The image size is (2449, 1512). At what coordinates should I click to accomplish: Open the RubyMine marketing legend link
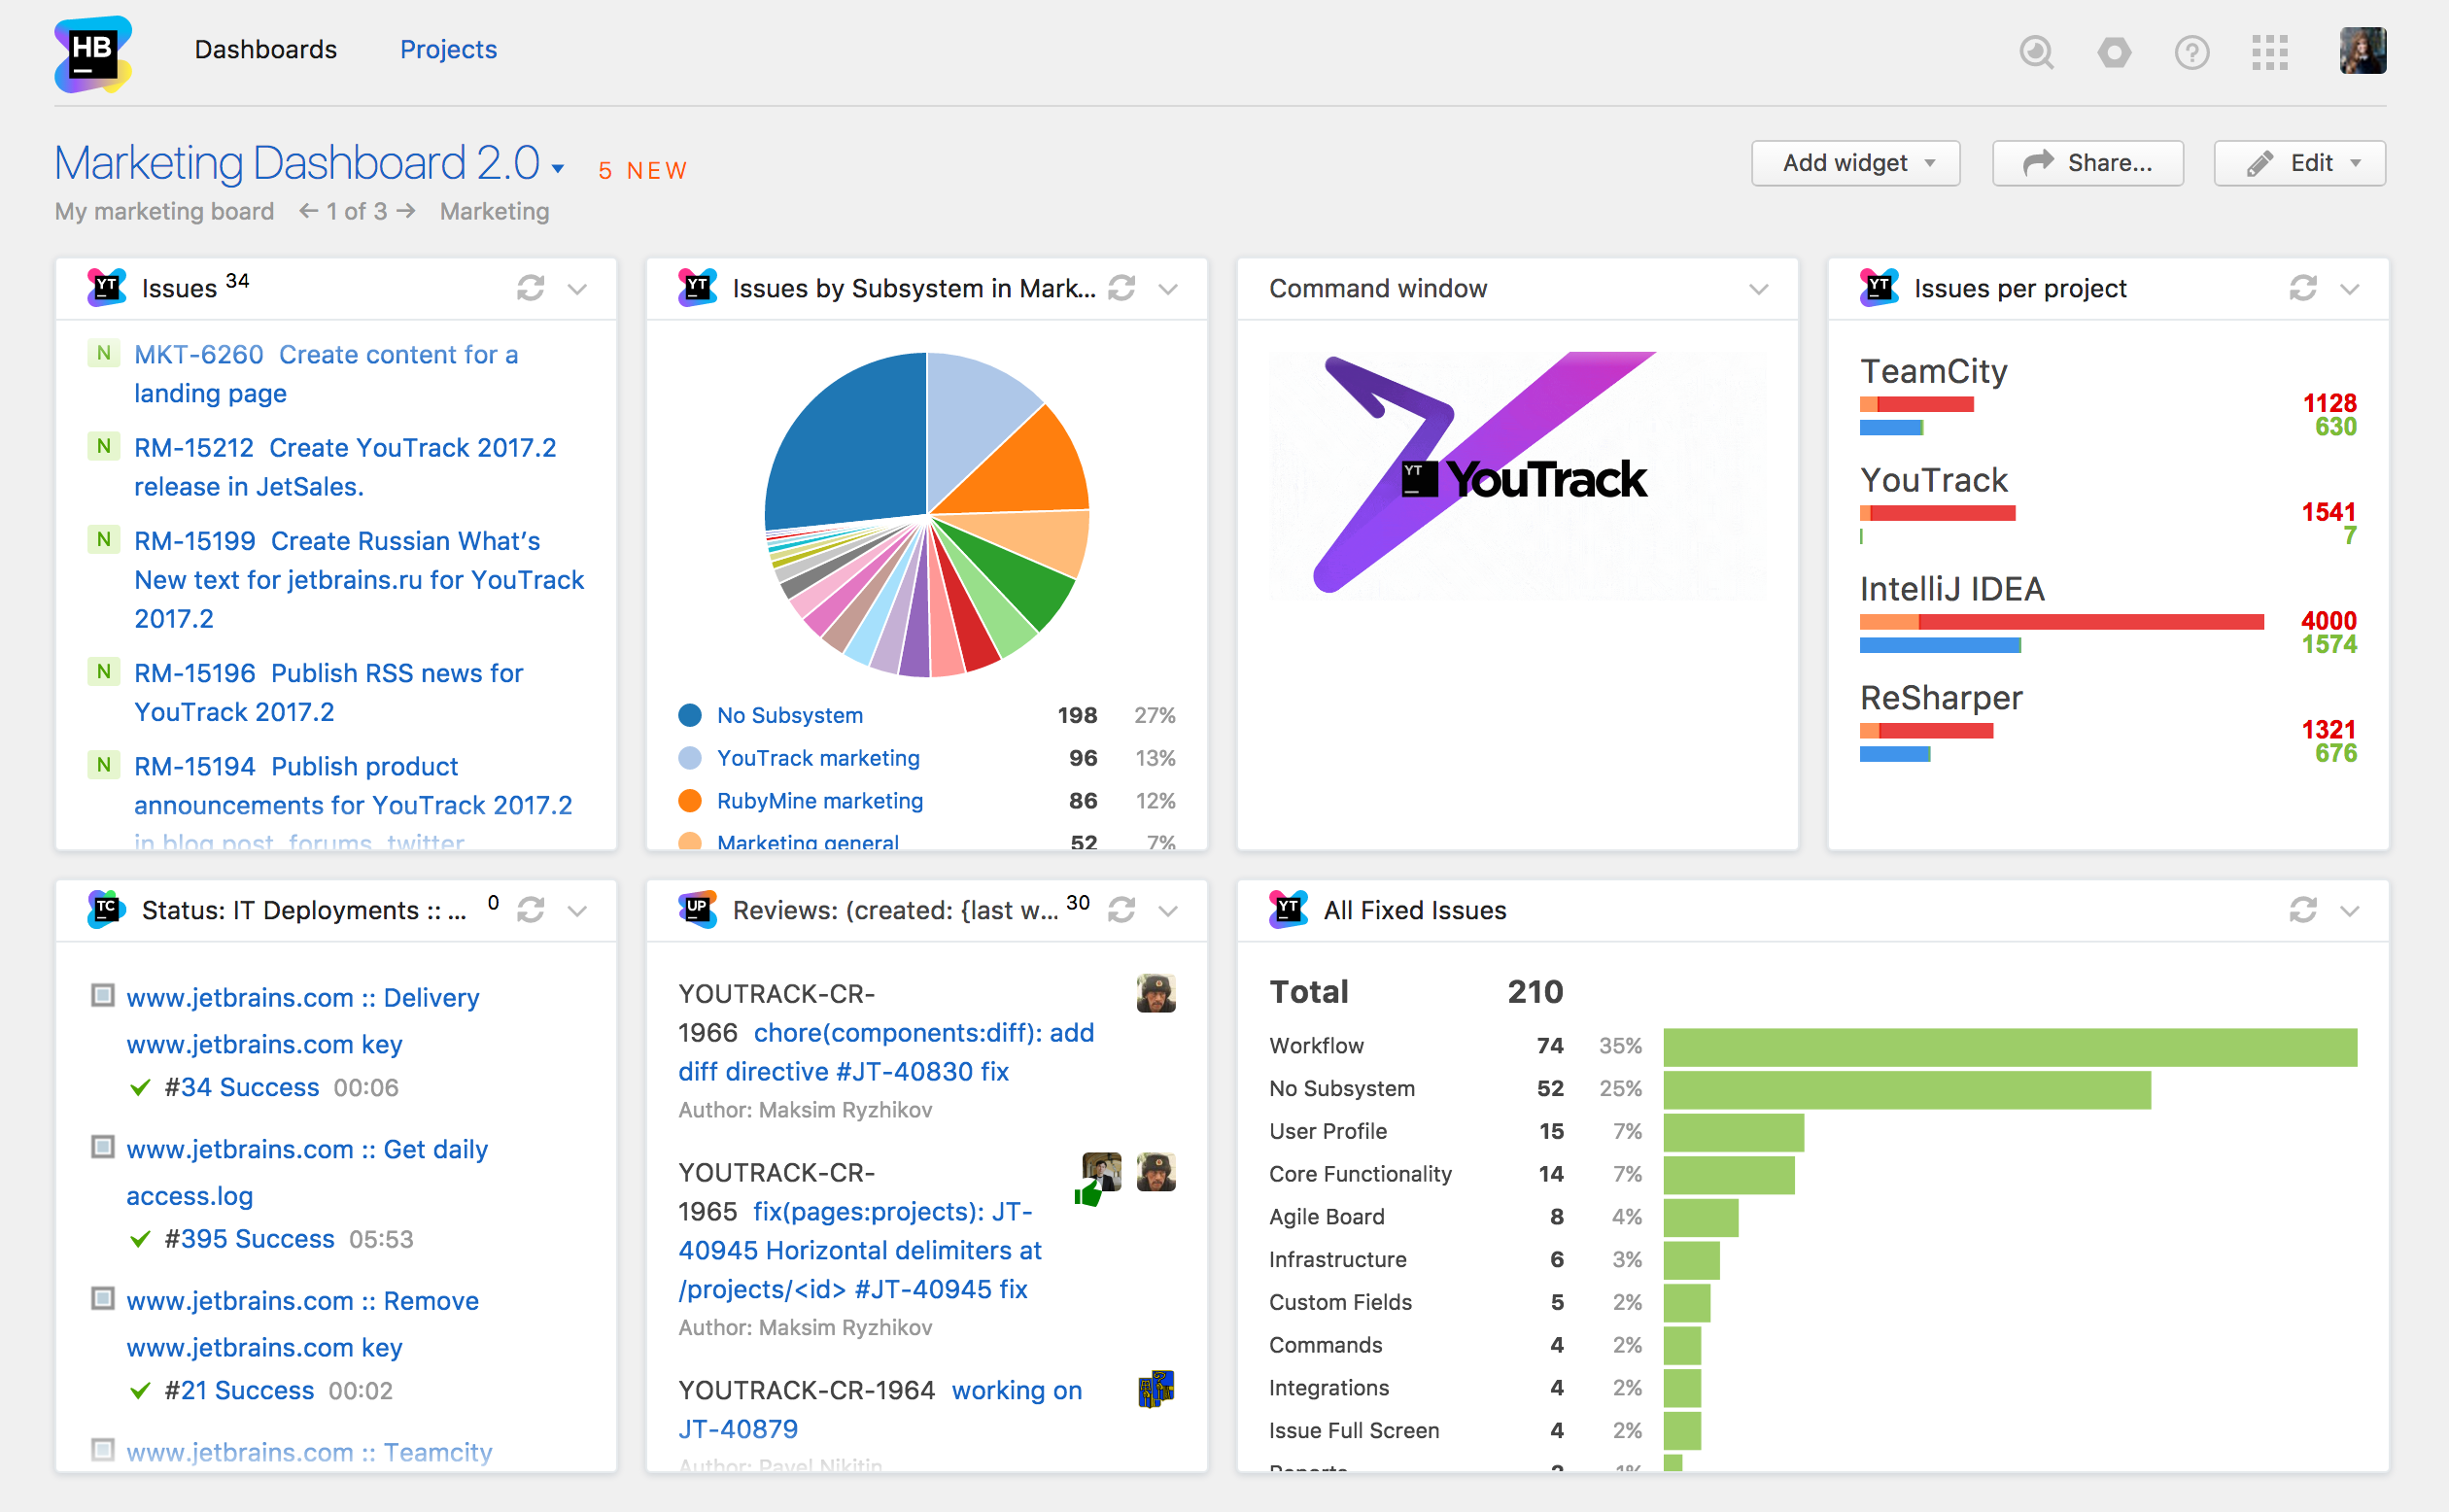tap(820, 800)
